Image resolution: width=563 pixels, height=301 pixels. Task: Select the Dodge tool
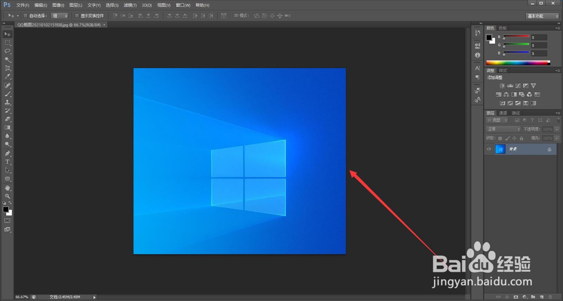pos(7,144)
